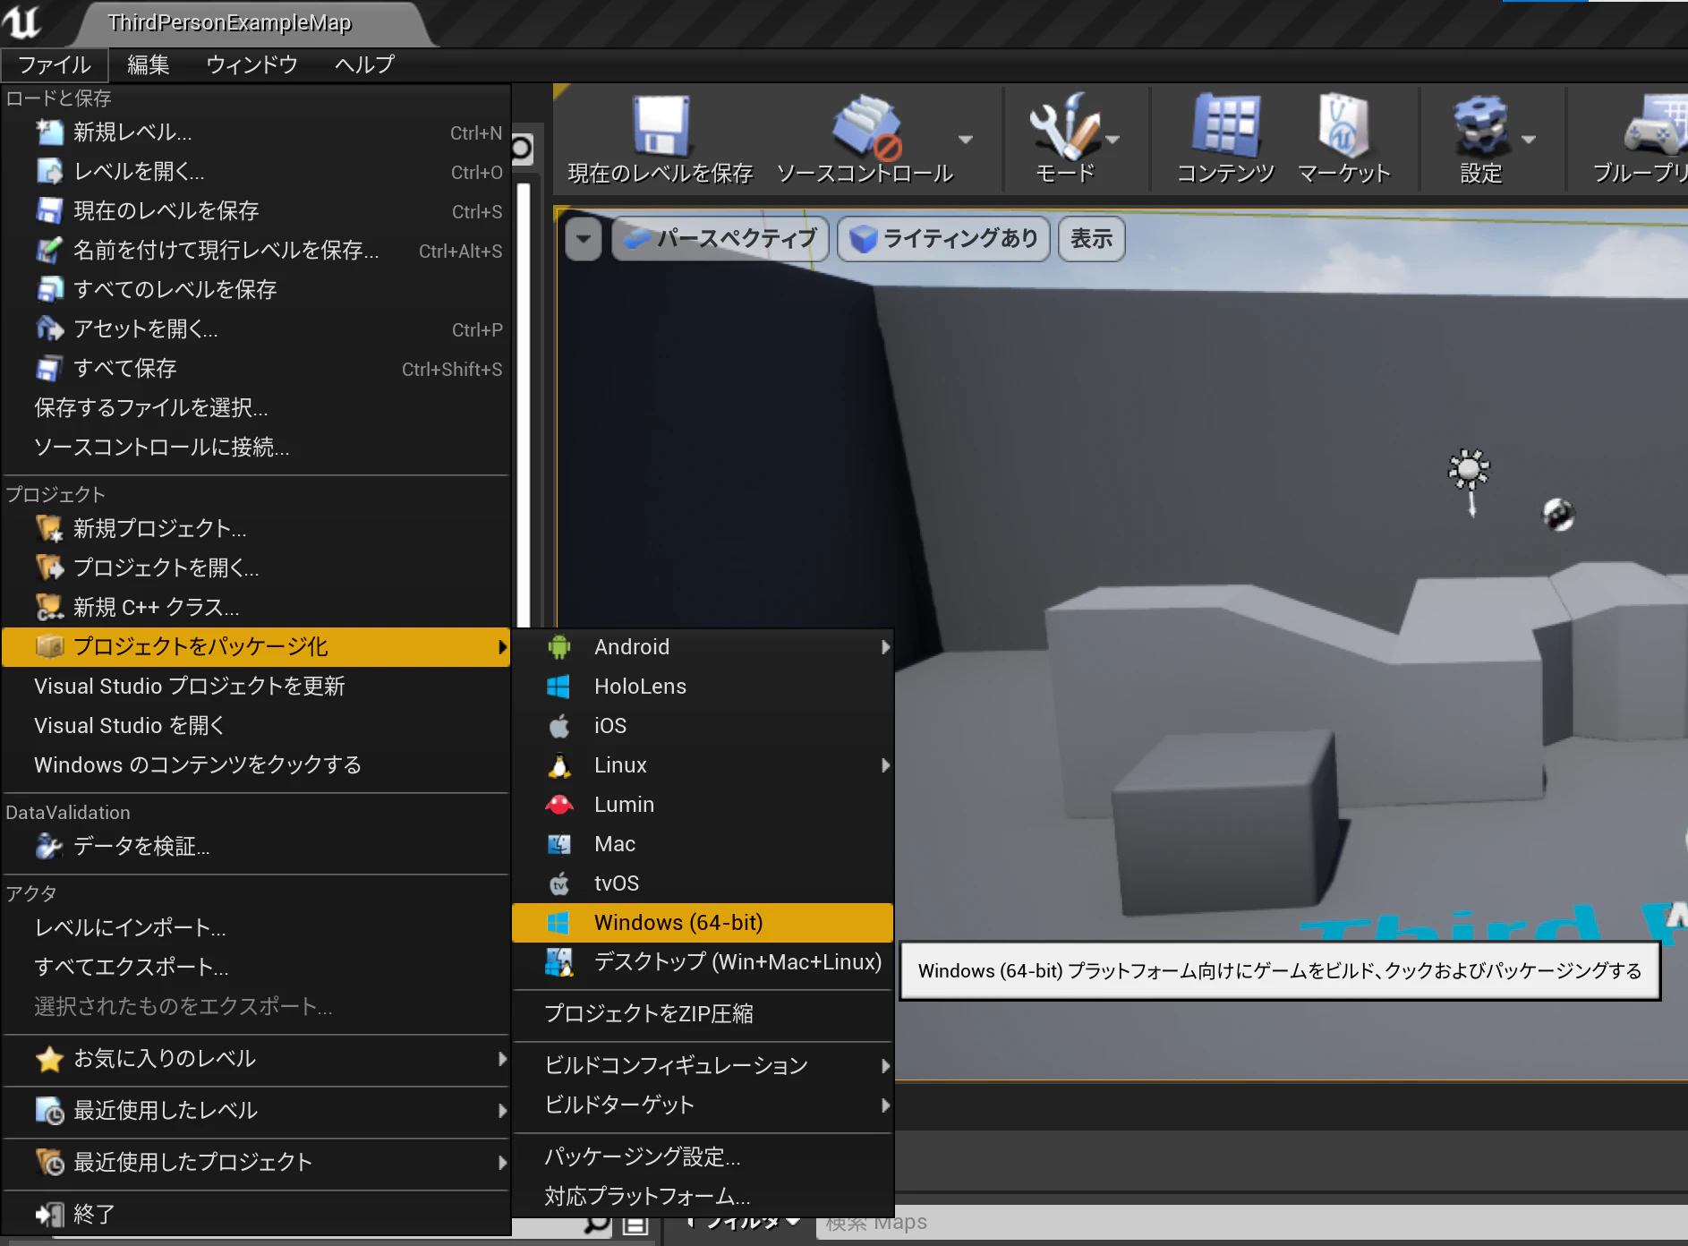Expand the Source Control dropdown arrow

965,140
